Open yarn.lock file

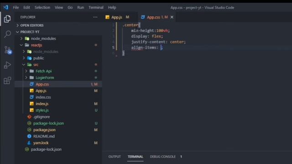click(41, 143)
